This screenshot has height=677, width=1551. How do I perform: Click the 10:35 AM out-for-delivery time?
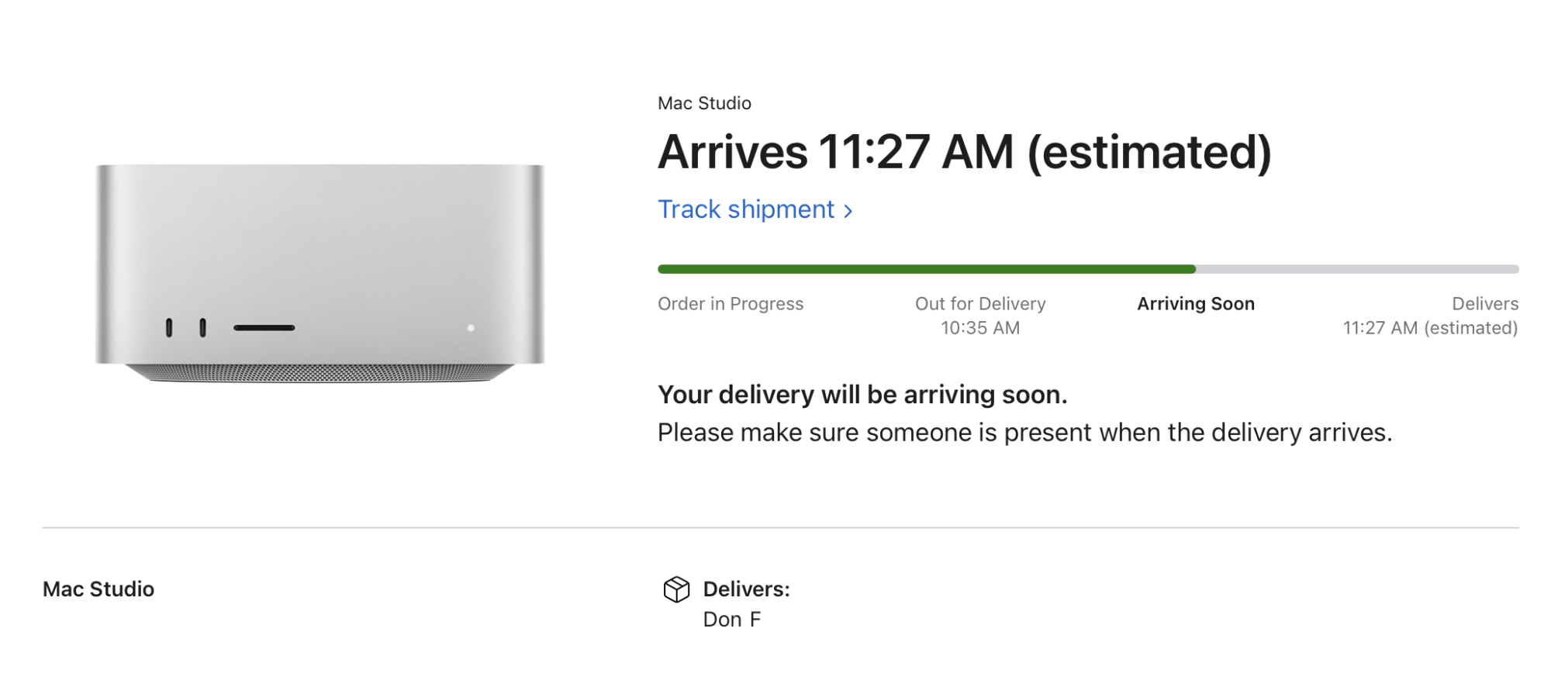(x=979, y=328)
